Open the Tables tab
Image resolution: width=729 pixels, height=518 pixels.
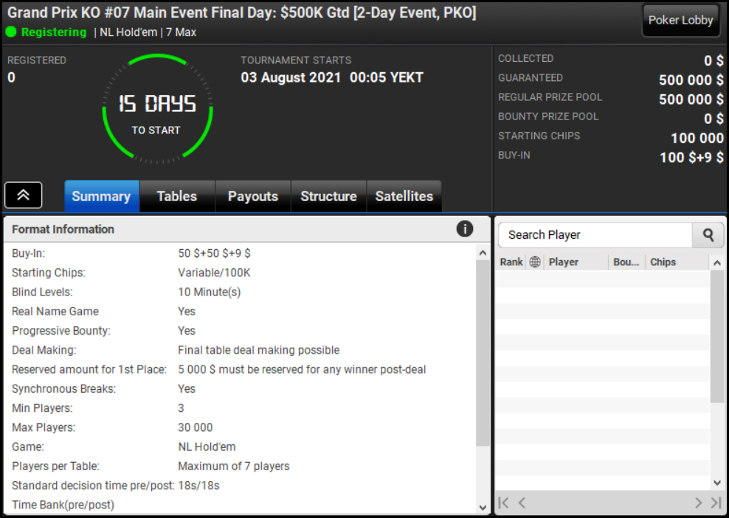(177, 196)
